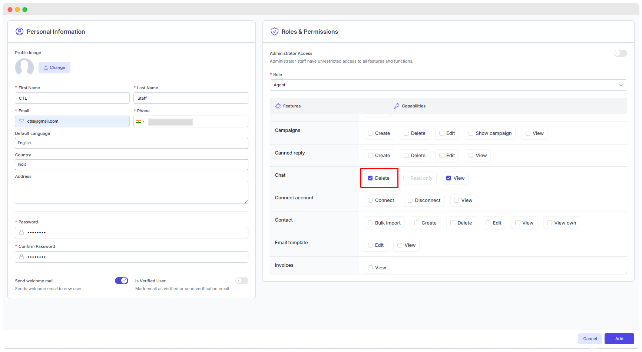This screenshot has width=642, height=352.
Task: Click the Password input field
Action: pos(132,232)
